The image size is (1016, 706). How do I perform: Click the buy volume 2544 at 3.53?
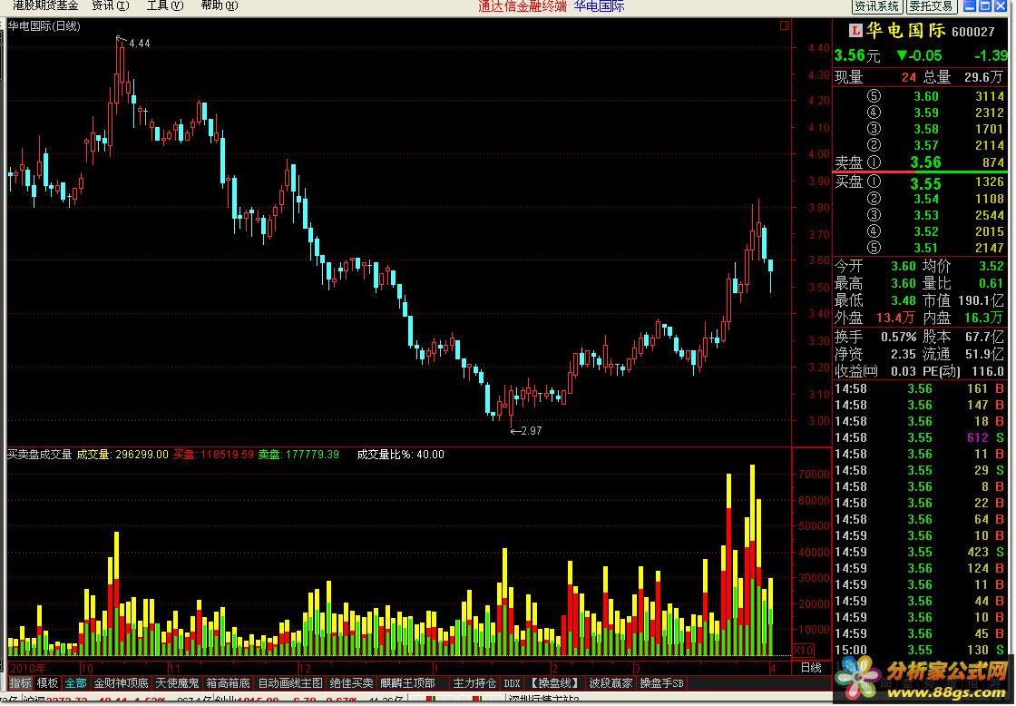990,215
